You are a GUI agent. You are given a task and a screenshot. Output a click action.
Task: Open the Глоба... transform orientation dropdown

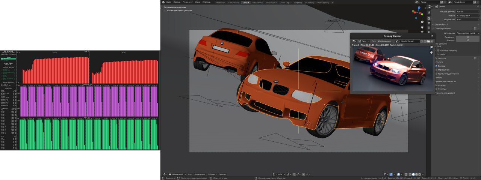(278, 174)
